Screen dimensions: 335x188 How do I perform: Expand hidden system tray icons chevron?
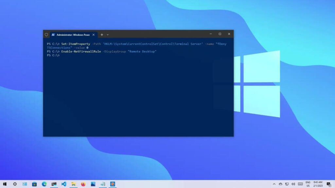[x=274, y=184]
